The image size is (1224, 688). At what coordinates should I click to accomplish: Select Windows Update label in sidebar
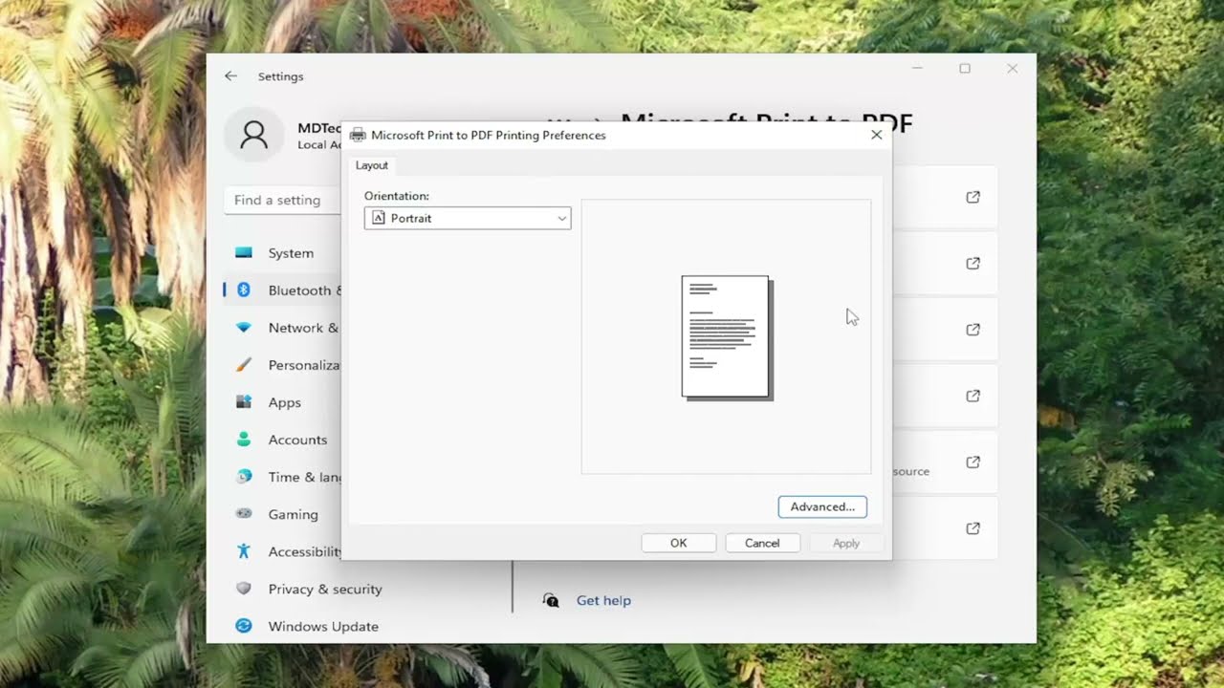click(323, 626)
